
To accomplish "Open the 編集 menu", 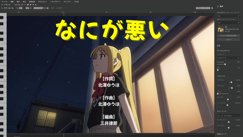I will pos(12,2).
